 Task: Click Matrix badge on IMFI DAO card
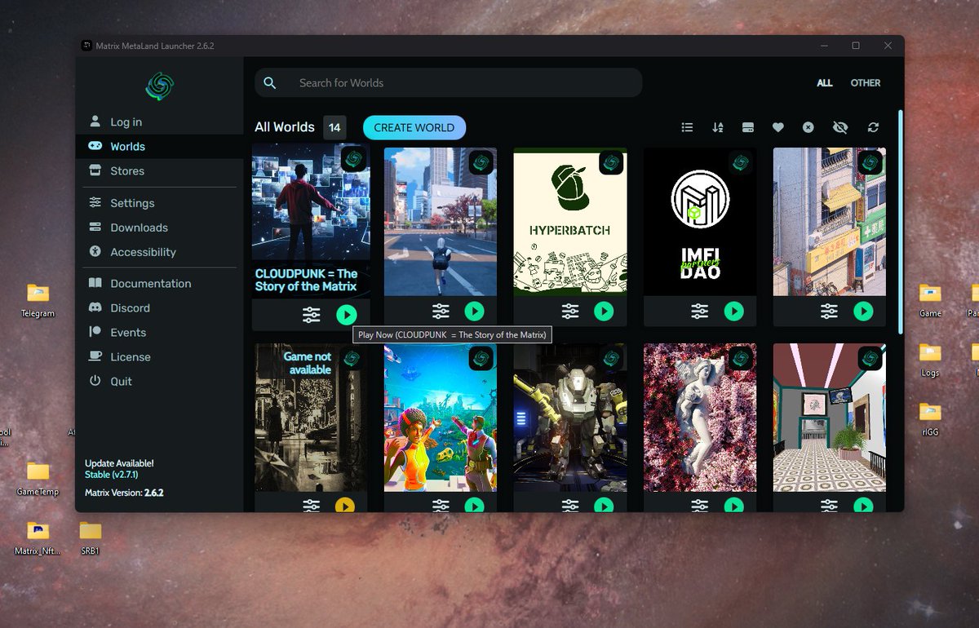click(741, 162)
